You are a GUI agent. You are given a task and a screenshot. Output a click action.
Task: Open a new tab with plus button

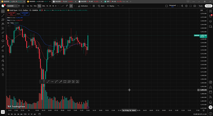pyautogui.click(x=131, y=2)
